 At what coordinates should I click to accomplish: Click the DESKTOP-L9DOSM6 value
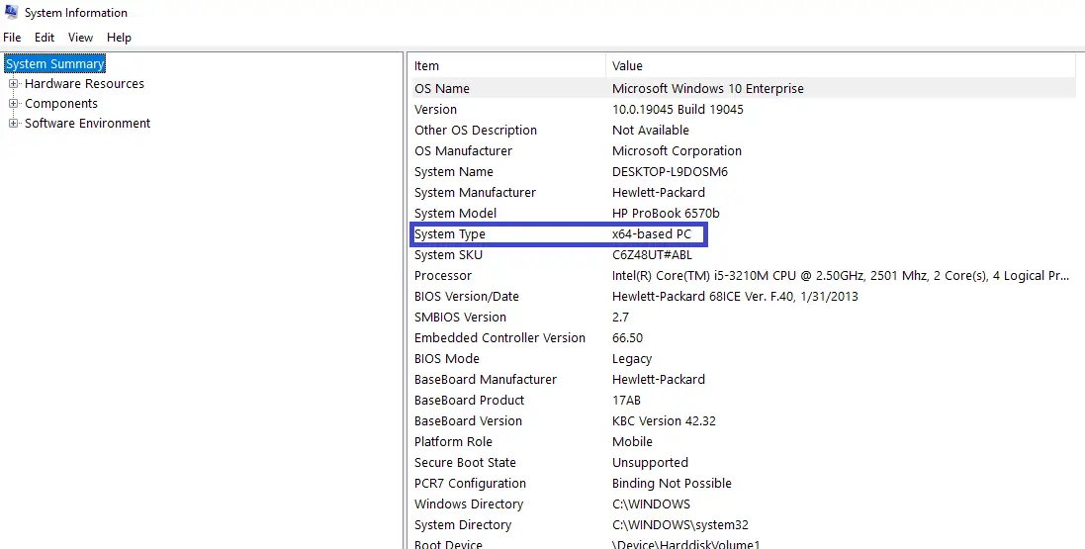point(670,172)
